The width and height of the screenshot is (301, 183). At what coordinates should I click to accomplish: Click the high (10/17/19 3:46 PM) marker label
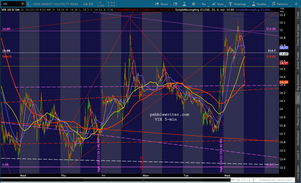pos(99,155)
